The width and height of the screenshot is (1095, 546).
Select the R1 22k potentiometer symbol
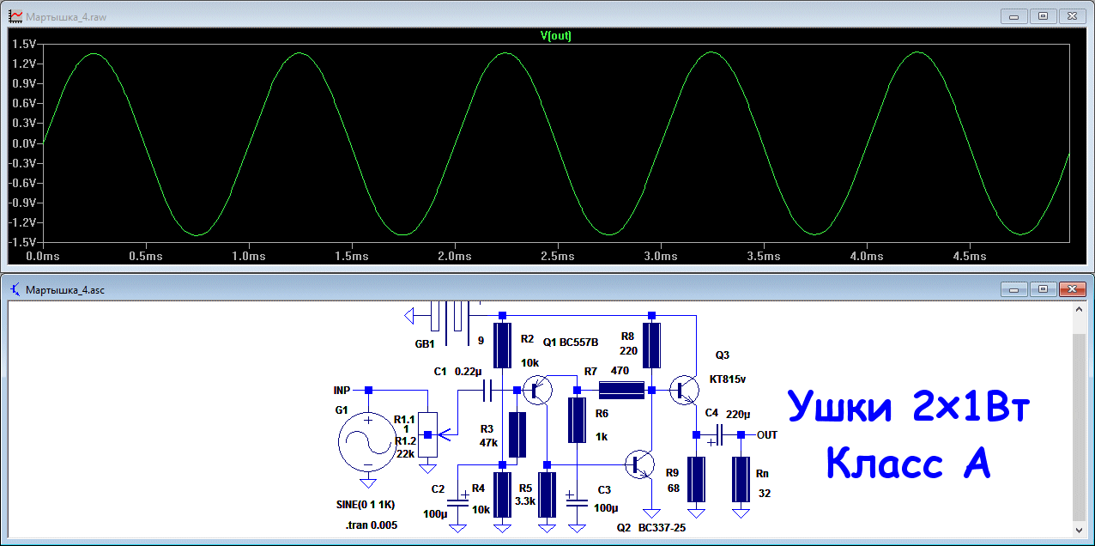pyautogui.click(x=428, y=435)
